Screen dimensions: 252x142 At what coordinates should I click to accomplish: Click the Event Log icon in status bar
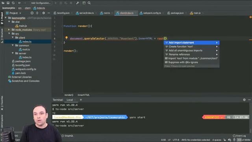pyautogui.click(x=234, y=136)
